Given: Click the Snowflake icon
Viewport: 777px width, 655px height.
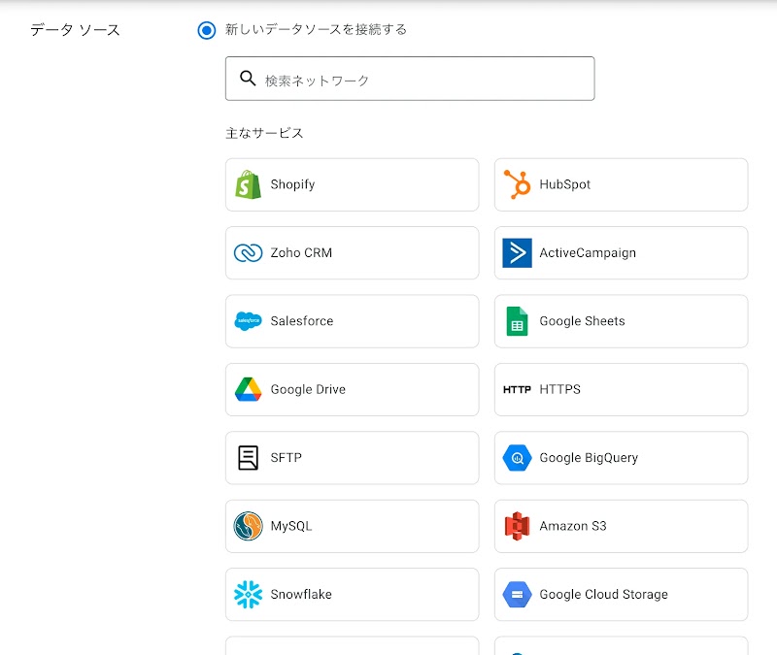Looking at the screenshot, I should click(x=248, y=594).
